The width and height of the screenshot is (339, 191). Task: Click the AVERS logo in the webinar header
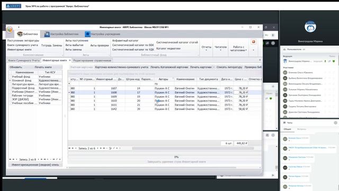click(x=13, y=6)
